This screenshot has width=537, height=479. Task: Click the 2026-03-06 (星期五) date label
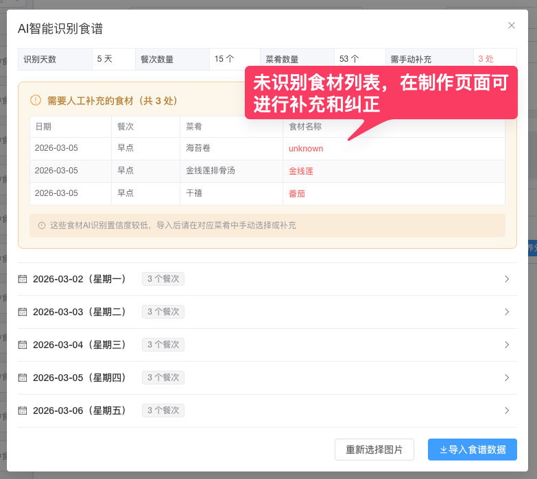(80, 410)
